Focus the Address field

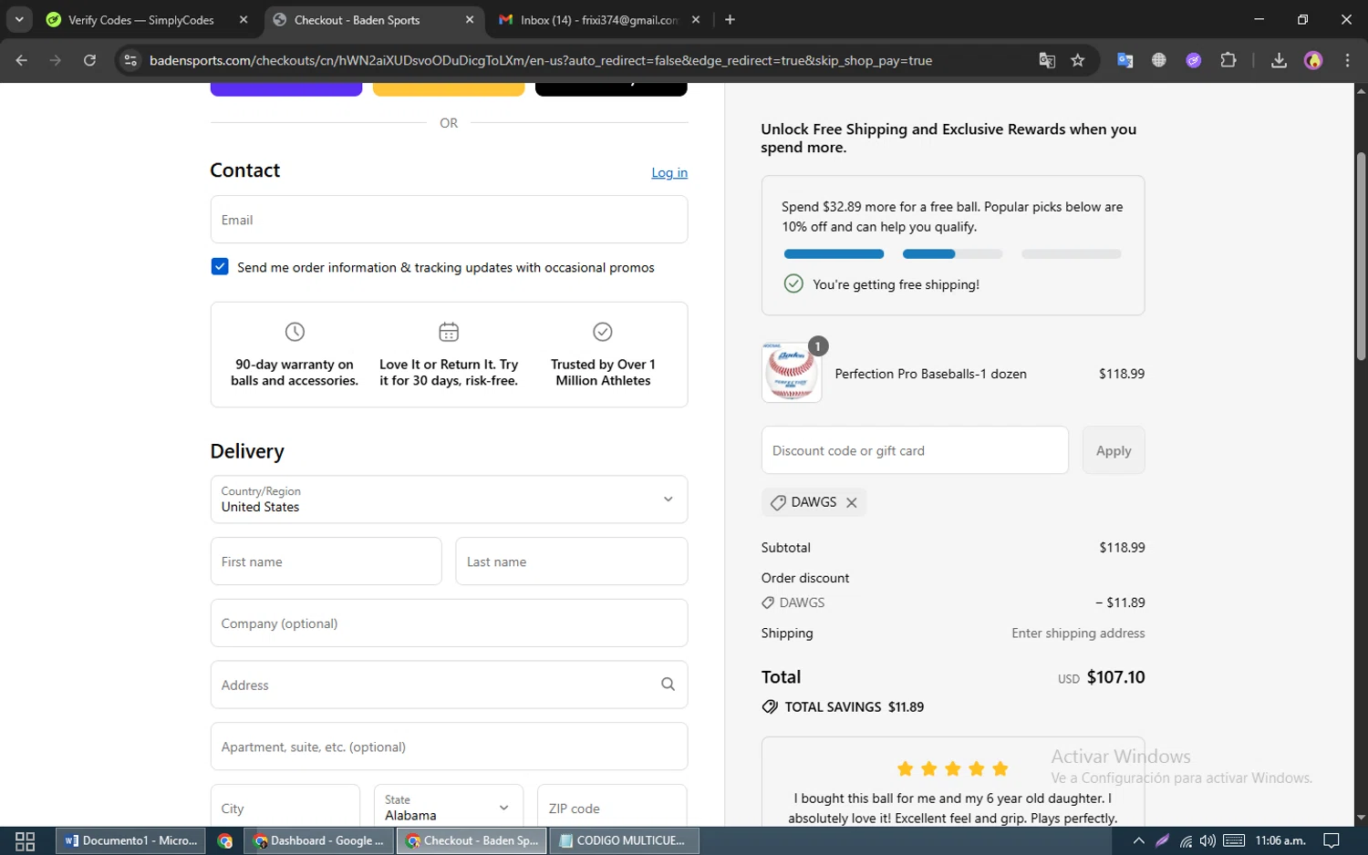pos(449,685)
